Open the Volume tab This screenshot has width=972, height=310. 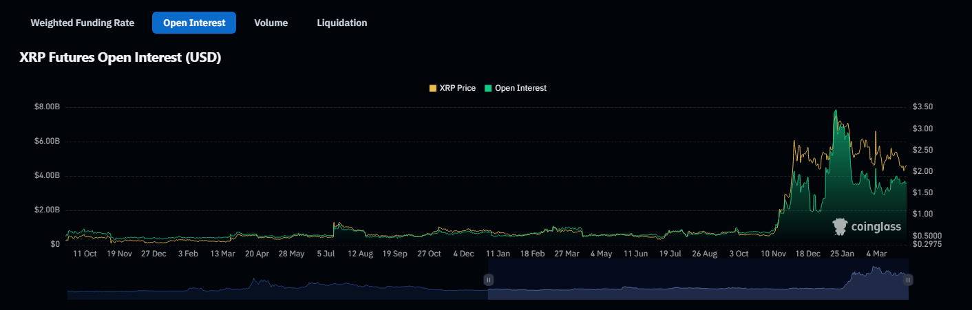271,23
